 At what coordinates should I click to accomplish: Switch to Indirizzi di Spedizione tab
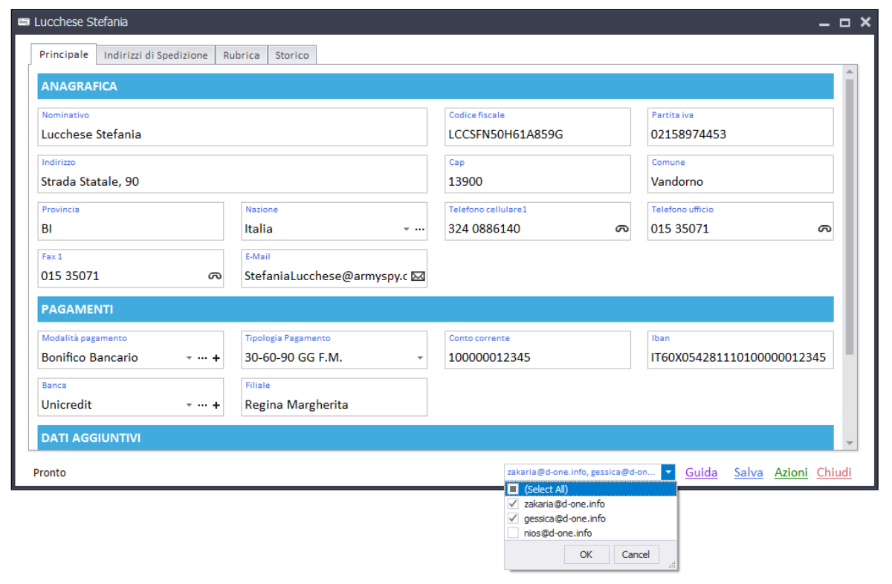(x=155, y=55)
